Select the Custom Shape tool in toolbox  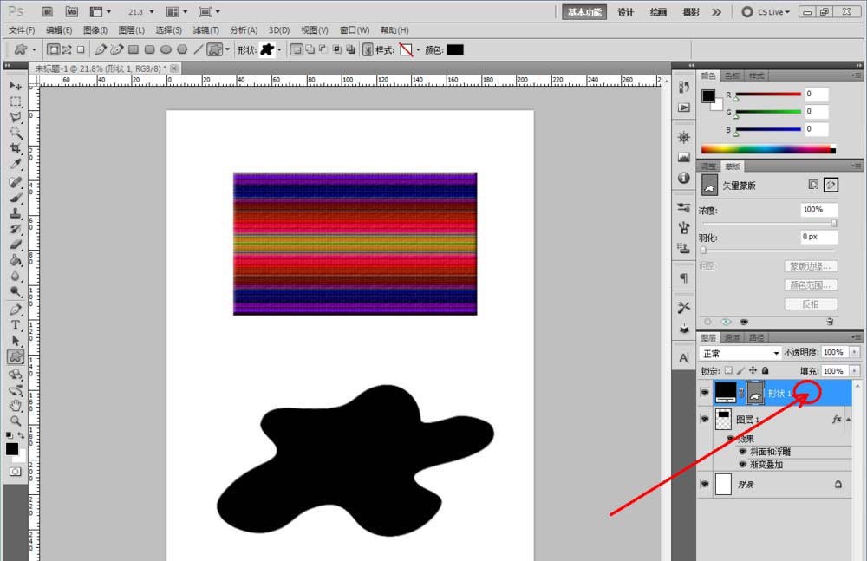pyautogui.click(x=16, y=357)
